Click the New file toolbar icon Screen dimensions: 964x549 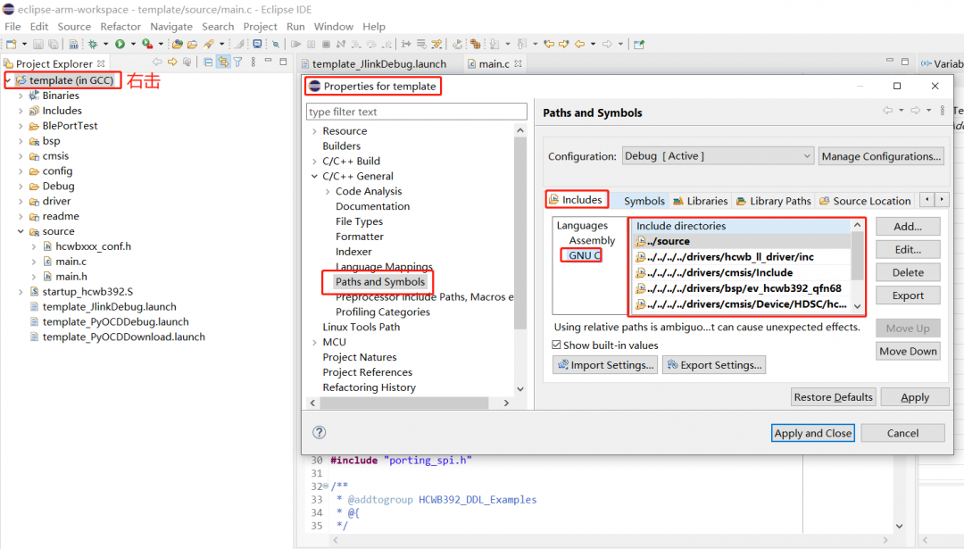tap(11, 45)
